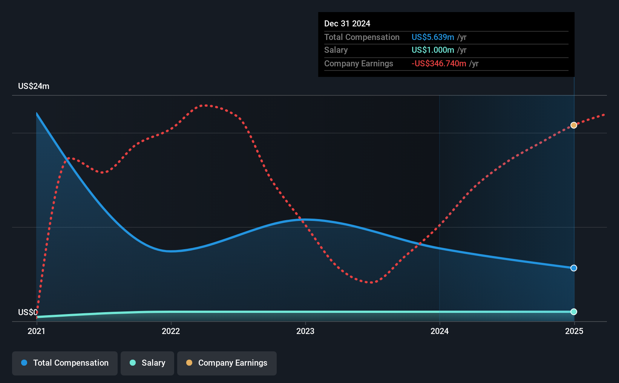
Task: Click the 2023 x-axis label
Action: tap(305, 331)
